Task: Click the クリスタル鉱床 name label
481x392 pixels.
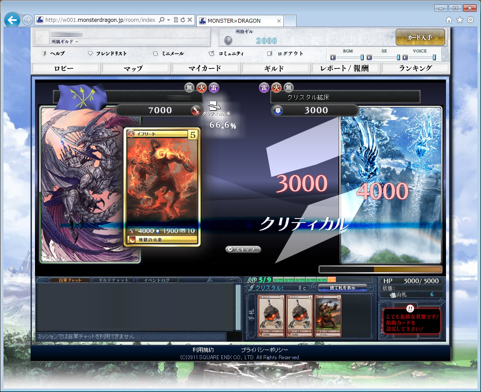Action: click(308, 97)
